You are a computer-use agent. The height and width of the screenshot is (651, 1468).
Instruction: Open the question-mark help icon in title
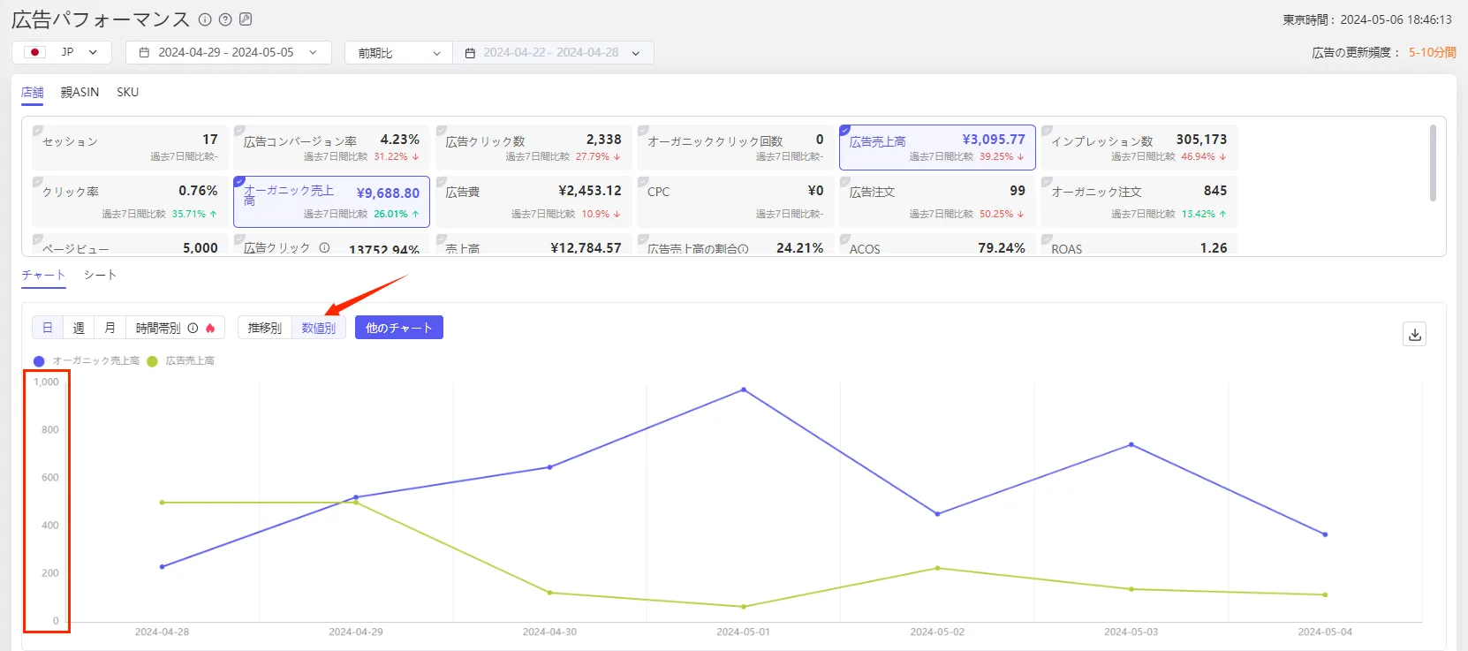click(x=225, y=19)
